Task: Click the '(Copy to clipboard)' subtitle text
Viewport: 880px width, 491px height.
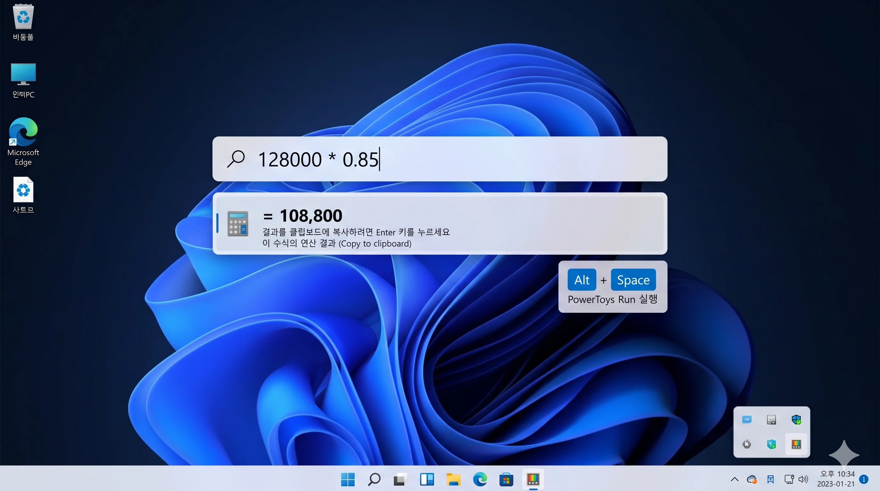Action: 375,244
